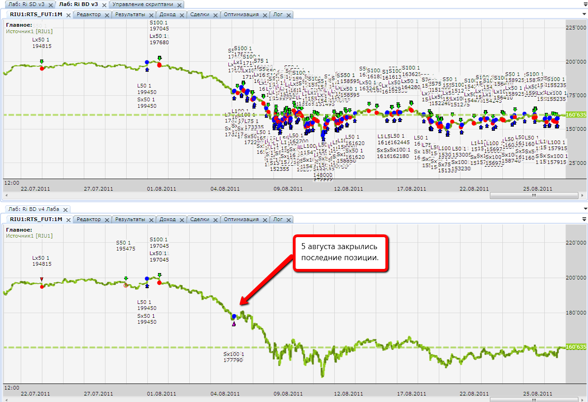Close RIU1:RTS_FUT:1M tab in upper panel
The height and width of the screenshot is (402, 588).
[68, 15]
